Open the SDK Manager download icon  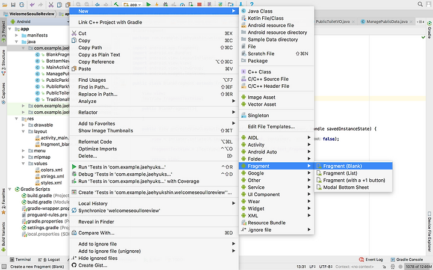coord(241,4)
